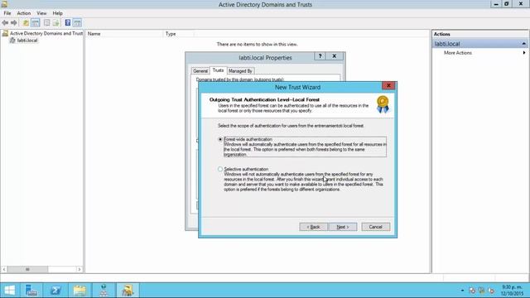The width and height of the screenshot is (530, 298).
Task: Click More Actions in the Actions pane
Action: [x=458, y=53]
